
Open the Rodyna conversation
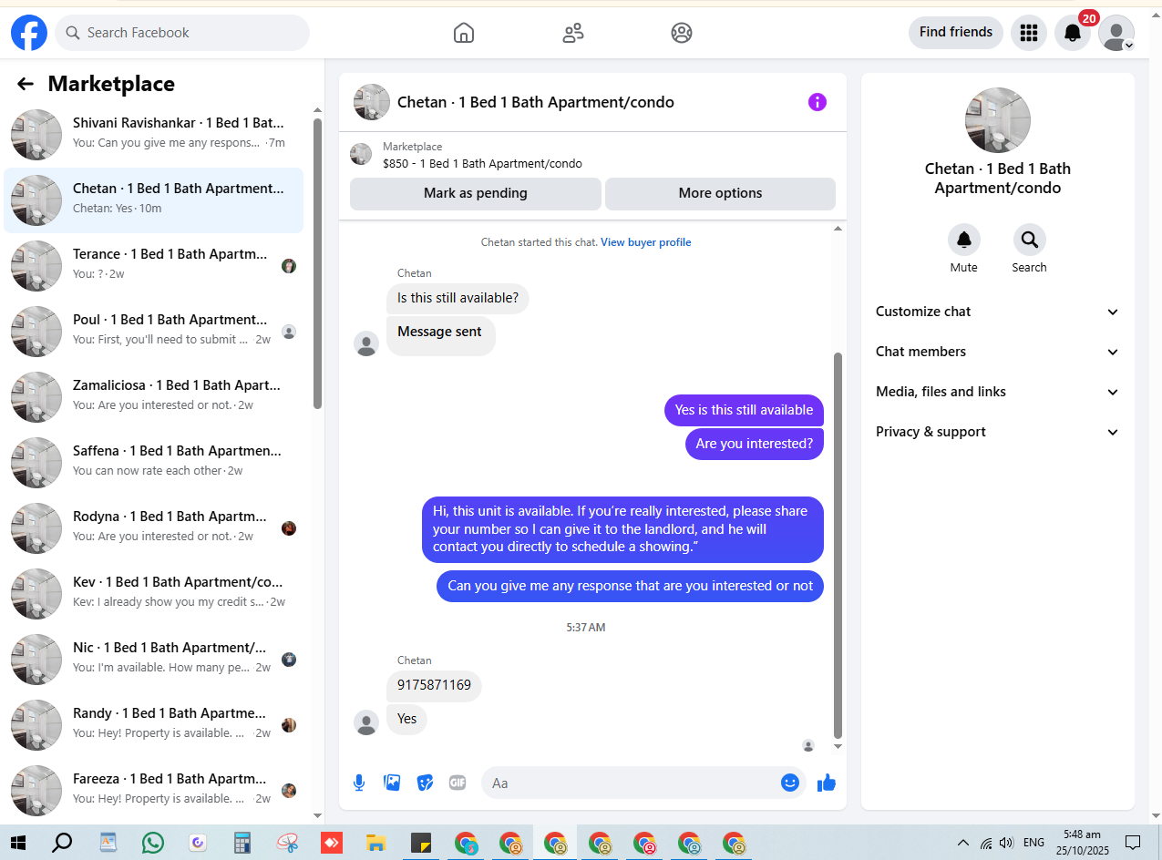[x=153, y=528]
